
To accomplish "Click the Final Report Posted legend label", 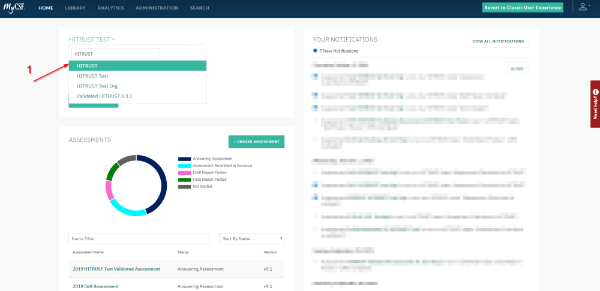I will 209,180.
